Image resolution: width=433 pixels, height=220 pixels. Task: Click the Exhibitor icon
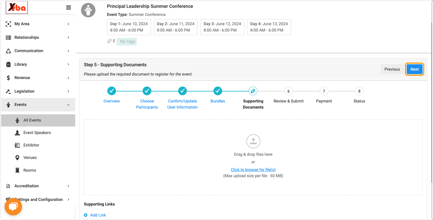[x=17, y=145]
